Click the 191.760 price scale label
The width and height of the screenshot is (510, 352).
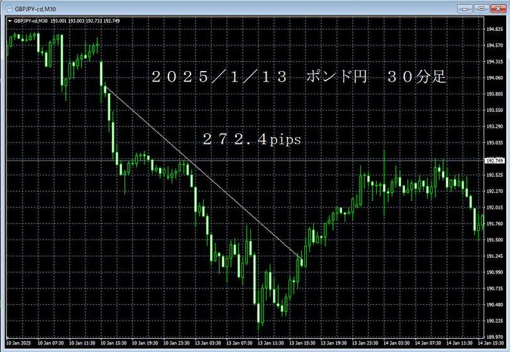pos(494,224)
